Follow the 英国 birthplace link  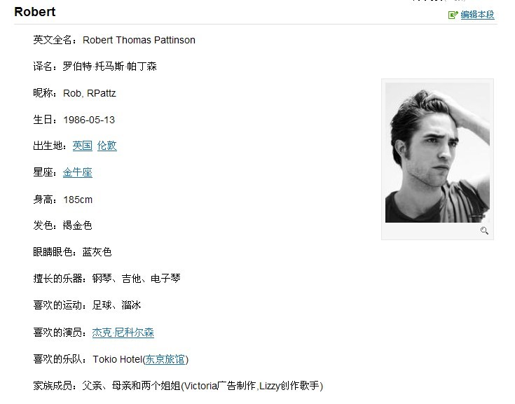[x=83, y=146]
